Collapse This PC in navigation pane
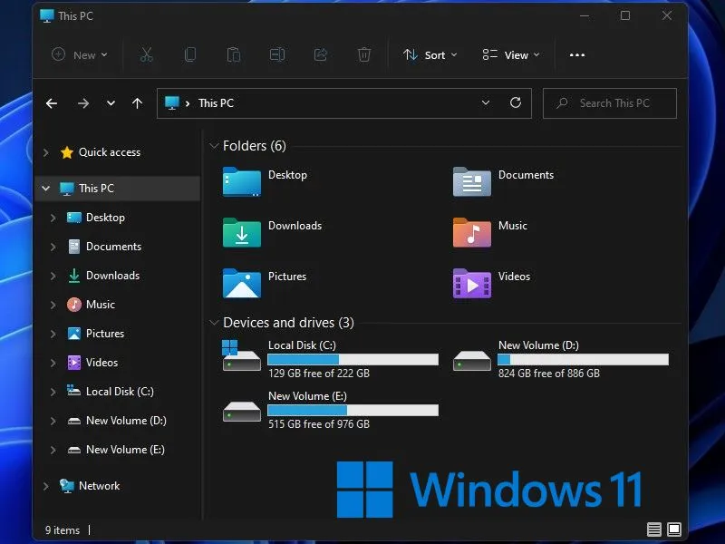Image resolution: width=725 pixels, height=544 pixels. [x=46, y=189]
